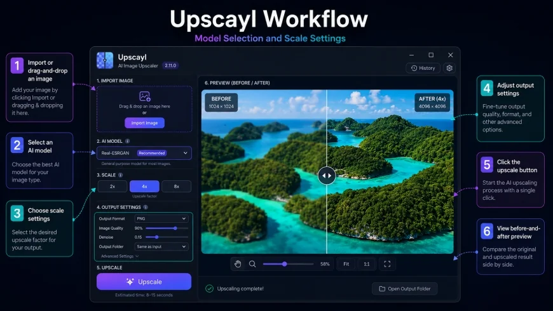Open settings via gear icon
This screenshot has height=311, width=553.
(x=449, y=68)
